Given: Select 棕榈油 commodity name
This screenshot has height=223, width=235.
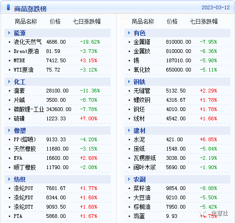Looking at the screenshot, I should [x=142, y=207].
